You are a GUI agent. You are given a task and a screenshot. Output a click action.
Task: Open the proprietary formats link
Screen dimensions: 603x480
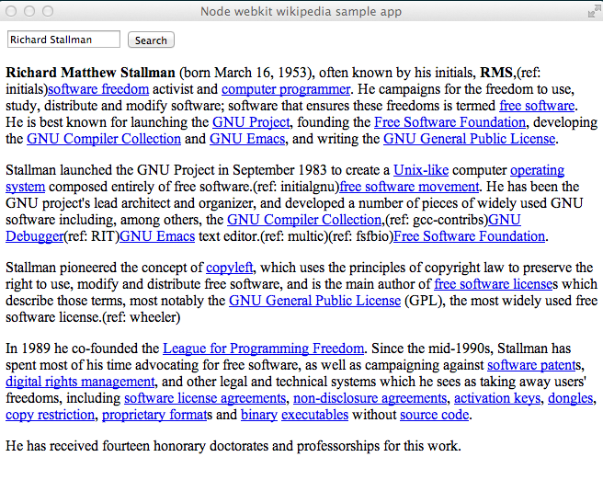[x=154, y=415]
